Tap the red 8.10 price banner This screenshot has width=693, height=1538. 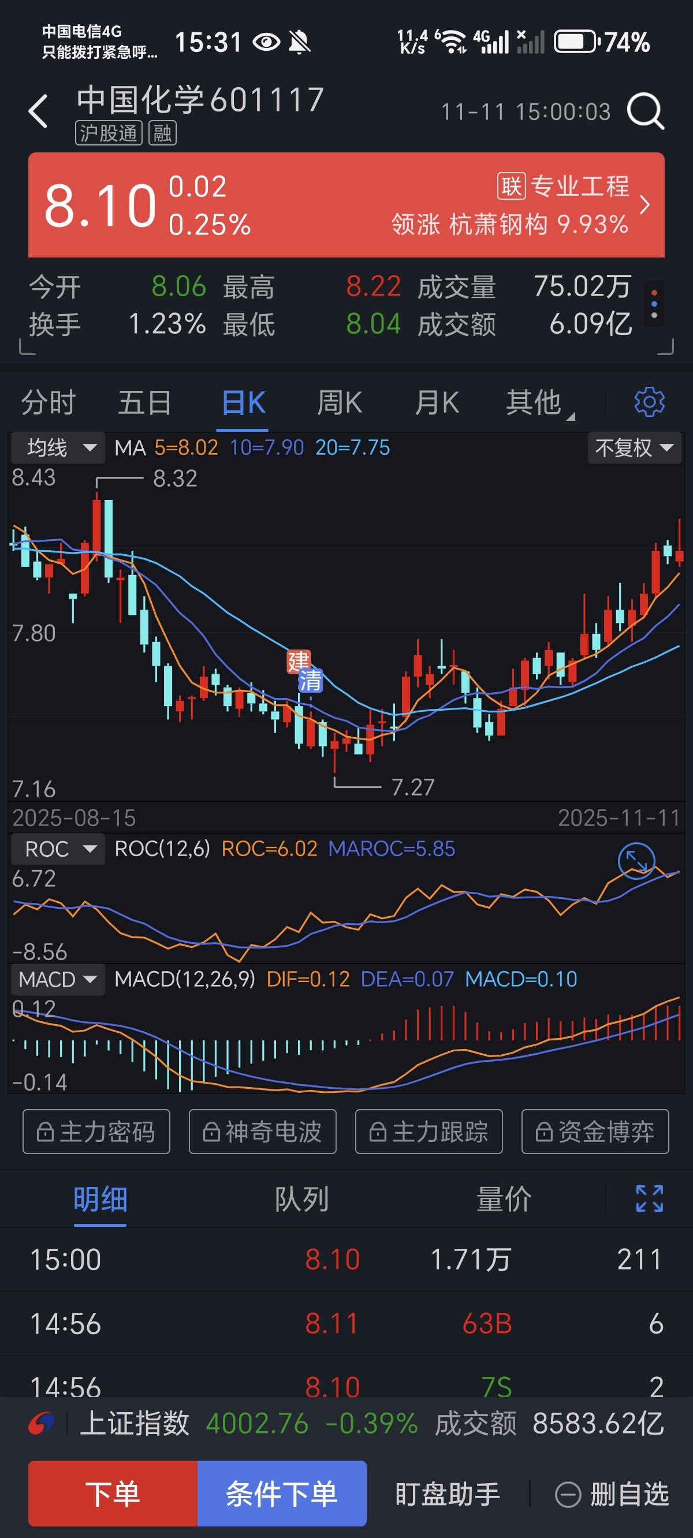pyautogui.click(x=346, y=205)
